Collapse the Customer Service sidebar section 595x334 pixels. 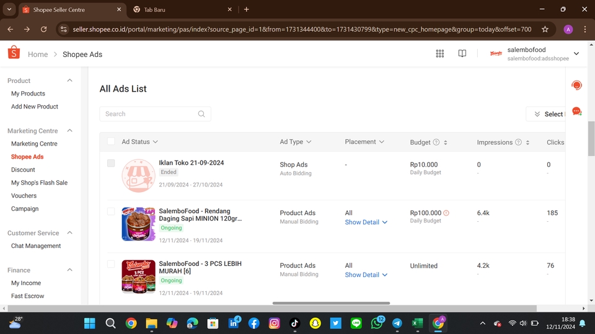pos(70,232)
